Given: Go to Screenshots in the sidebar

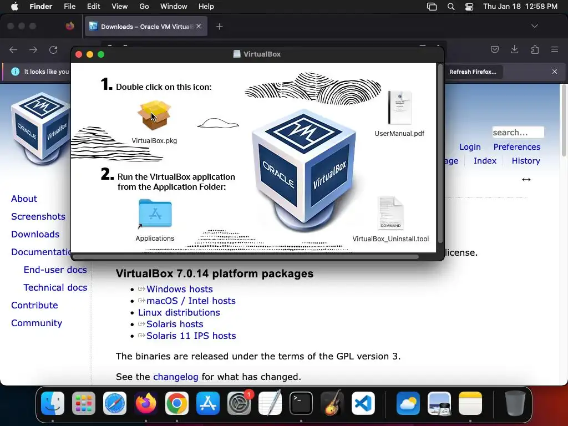Looking at the screenshot, I should coord(38,216).
